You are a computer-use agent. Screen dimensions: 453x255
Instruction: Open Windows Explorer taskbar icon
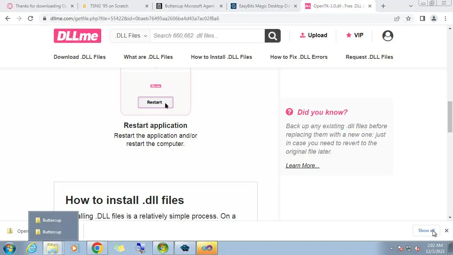(52, 248)
